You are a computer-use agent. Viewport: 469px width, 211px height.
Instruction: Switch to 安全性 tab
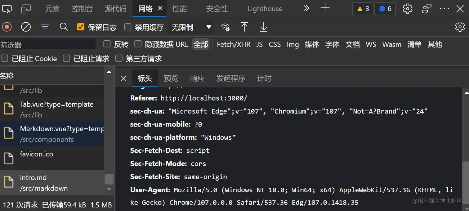point(217,9)
